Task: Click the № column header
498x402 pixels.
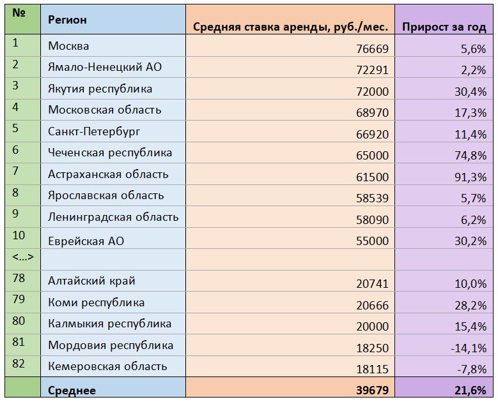Action: tap(19, 11)
